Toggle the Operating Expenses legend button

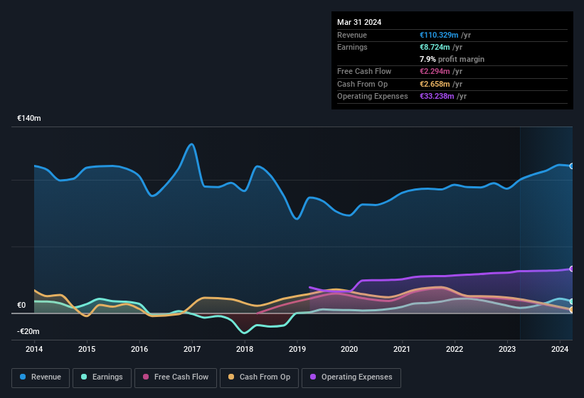coord(351,377)
